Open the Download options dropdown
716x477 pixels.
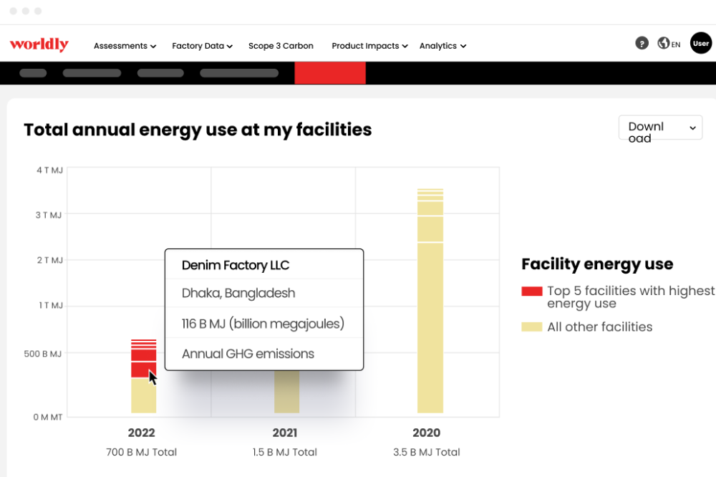[659, 127]
